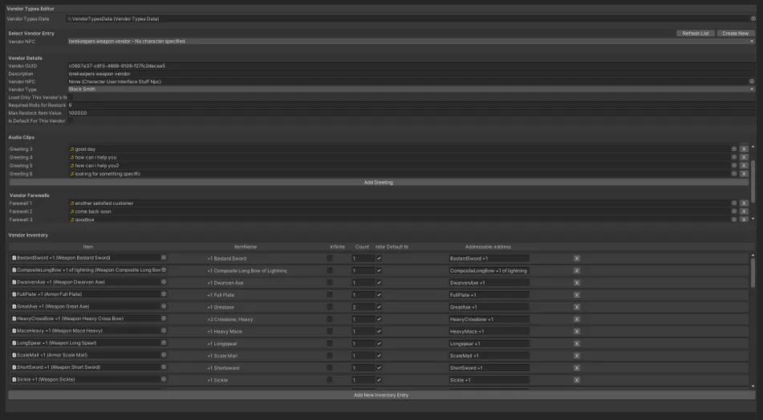Open item picker for BastardSword +1 row
This screenshot has width=763, height=420.
[x=164, y=257]
